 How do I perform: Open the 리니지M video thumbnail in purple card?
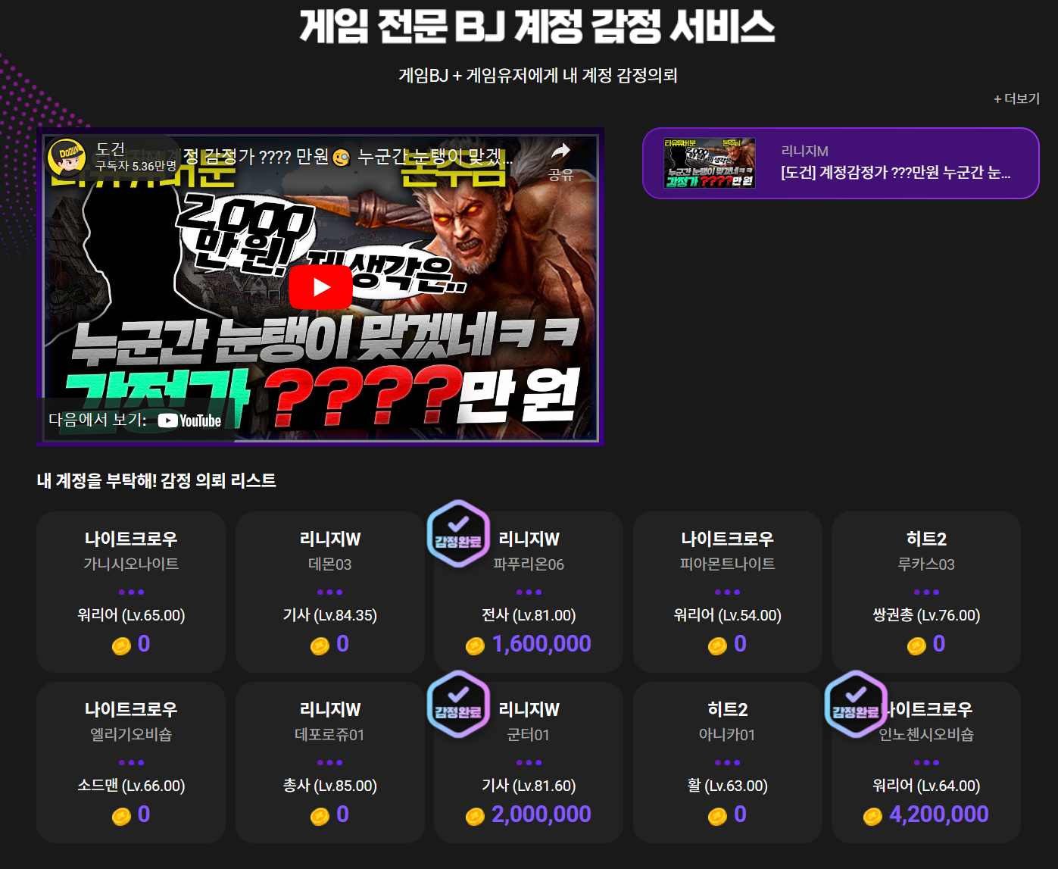[710, 163]
